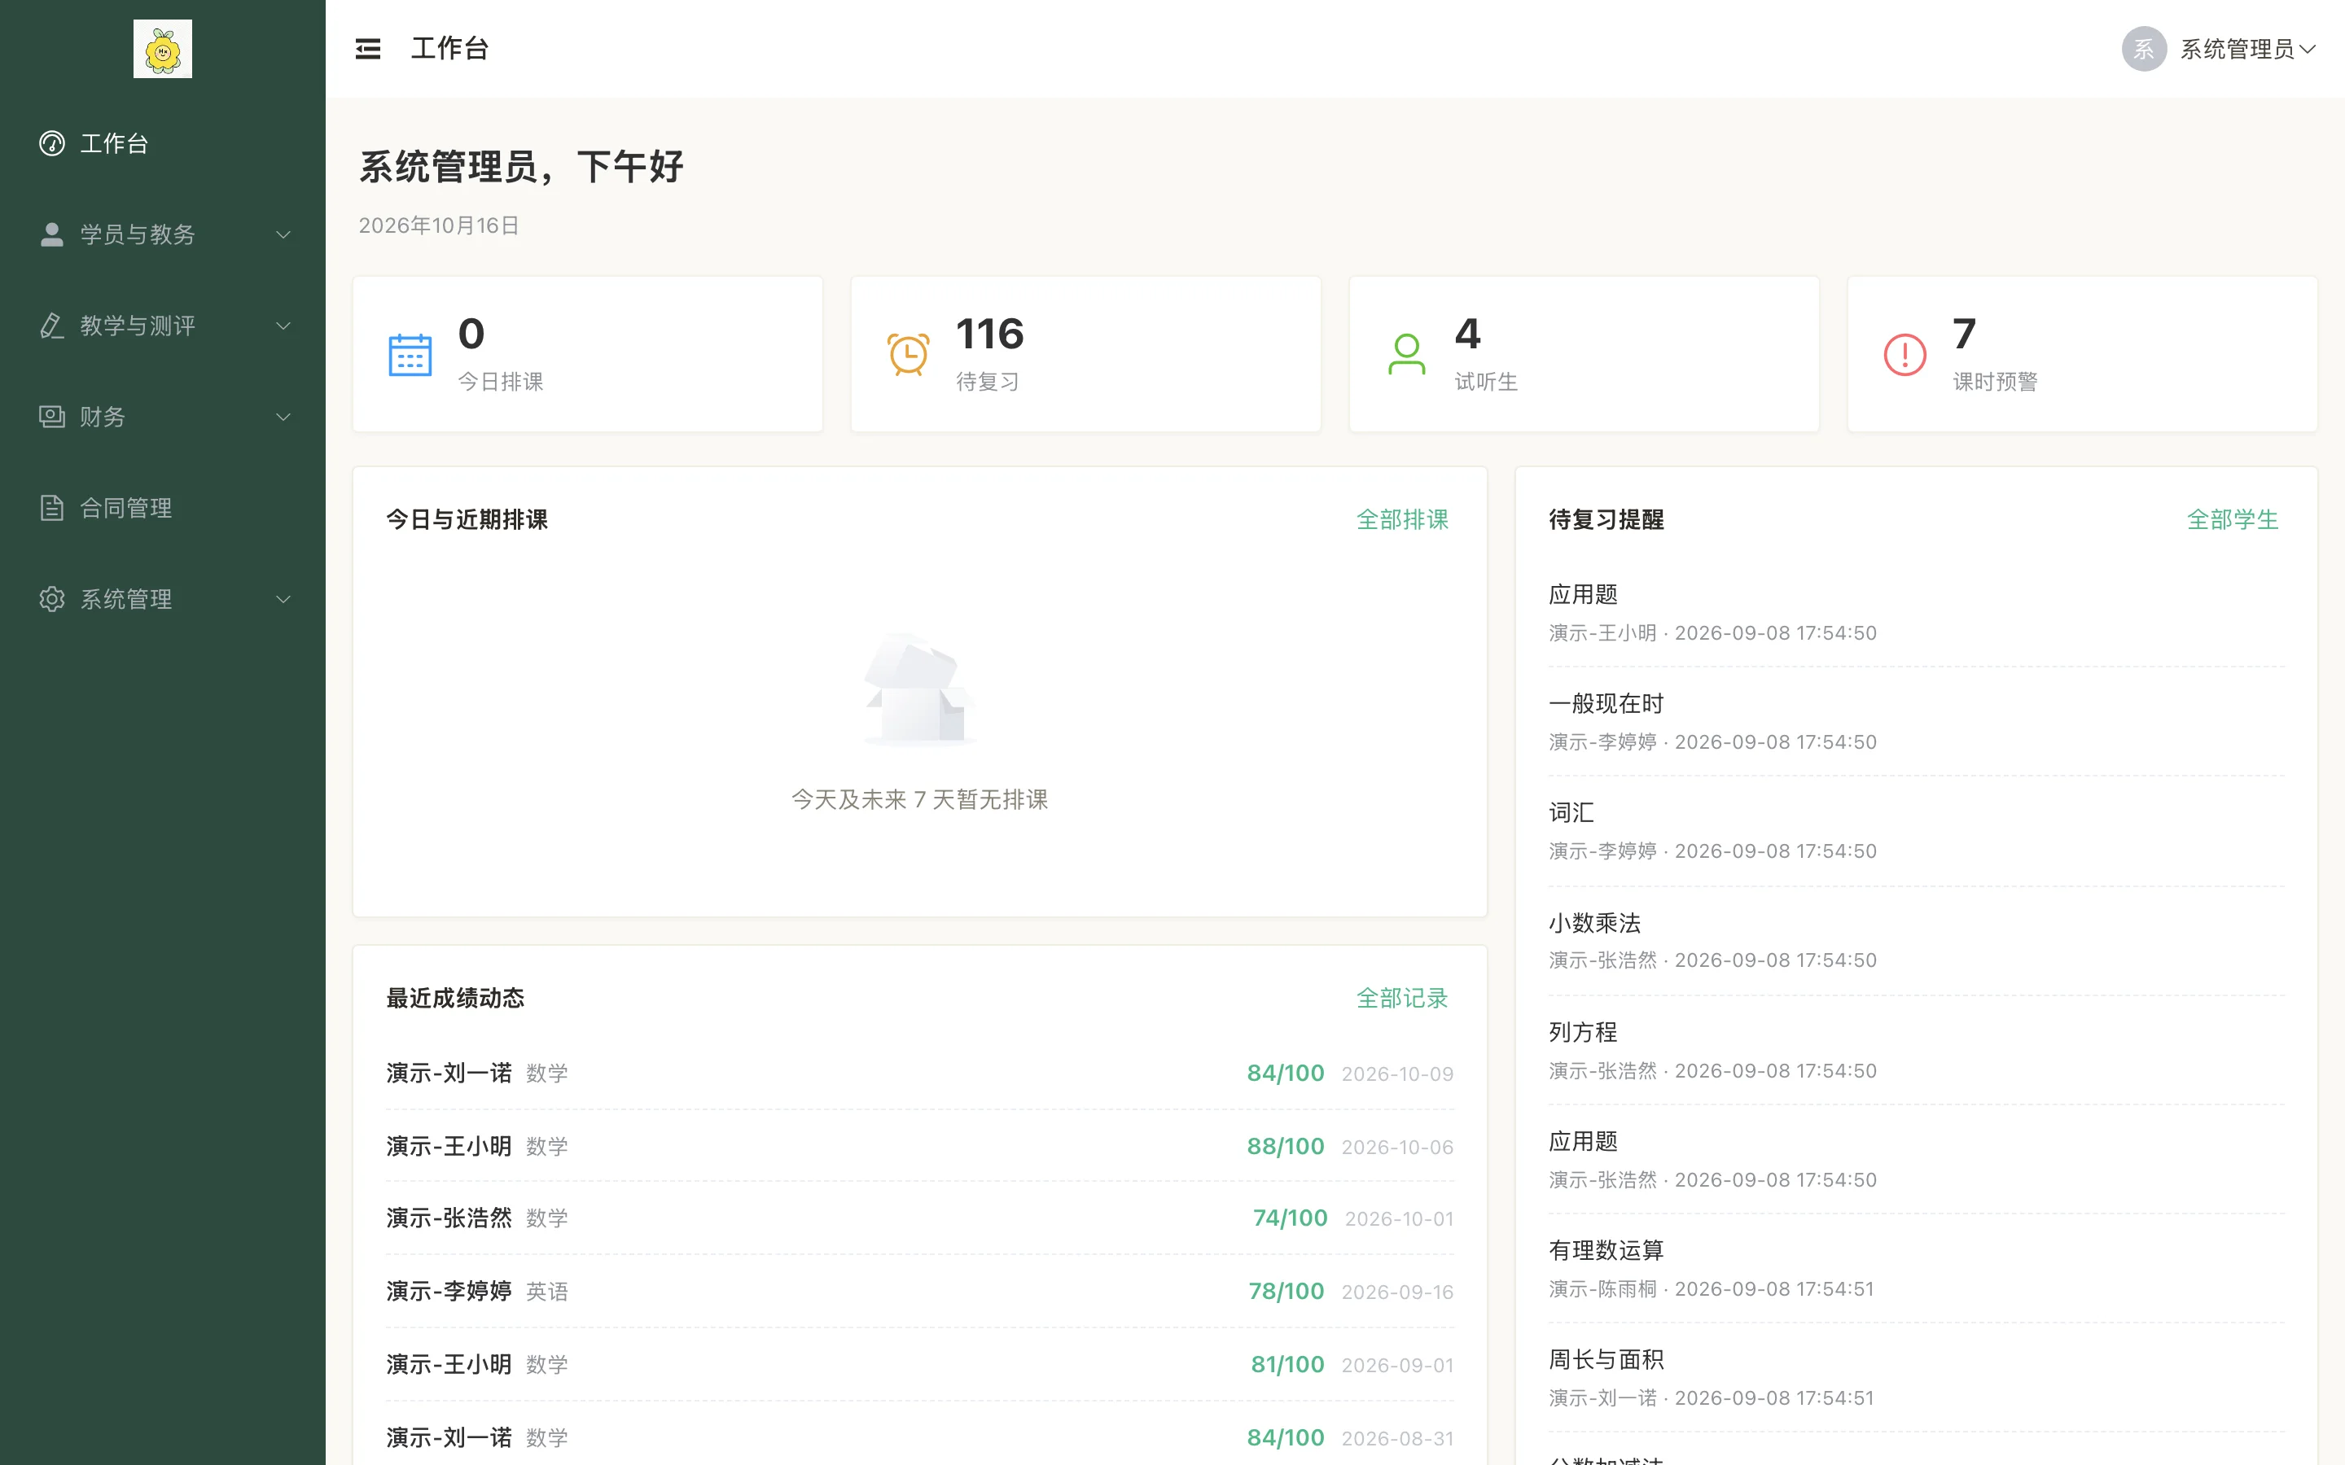Screen dimensions: 2345x1465
Task: Open the 词汇 review reminder
Action: [1916, 831]
